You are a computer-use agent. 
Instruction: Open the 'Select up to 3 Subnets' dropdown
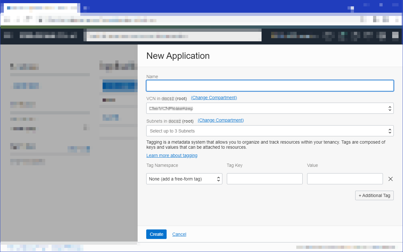coord(270,131)
